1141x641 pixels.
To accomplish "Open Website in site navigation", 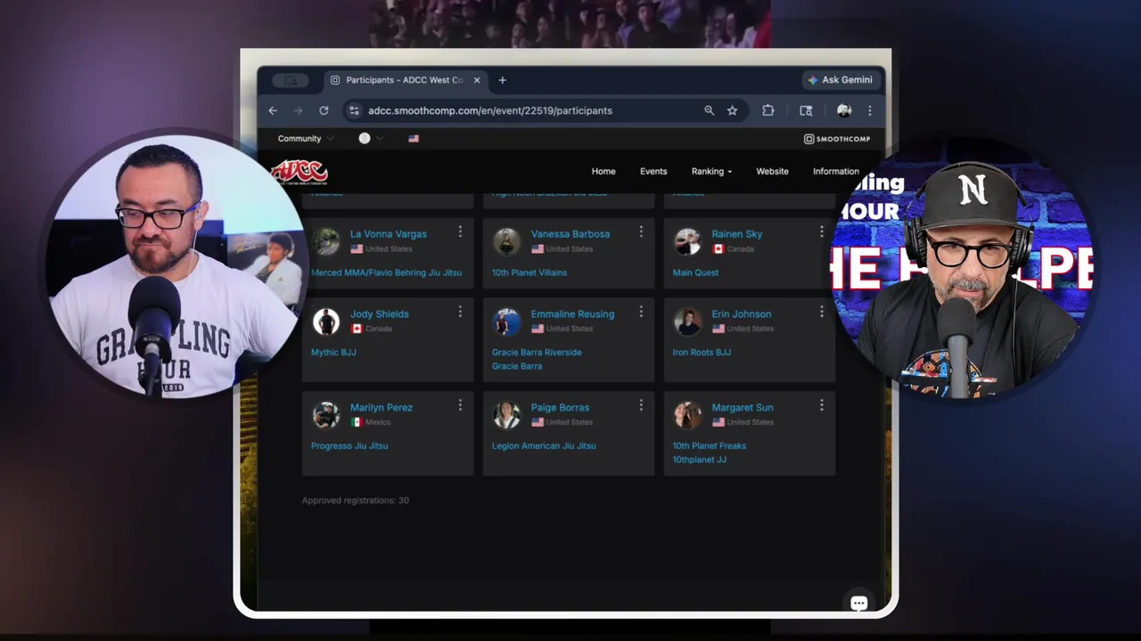I will tap(772, 172).
